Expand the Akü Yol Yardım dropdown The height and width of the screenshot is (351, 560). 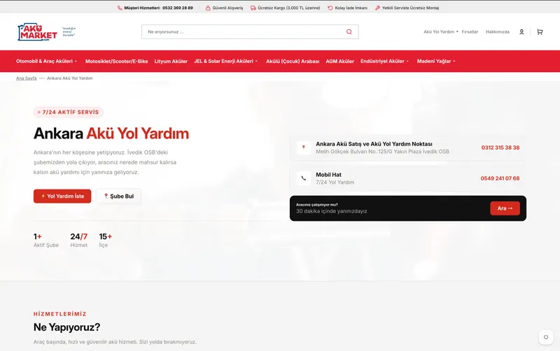[x=441, y=31]
